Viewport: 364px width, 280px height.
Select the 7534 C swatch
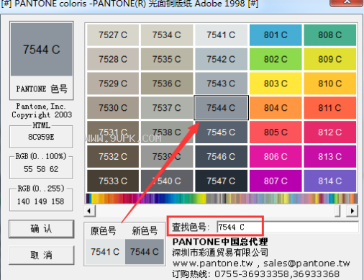tap(167, 35)
